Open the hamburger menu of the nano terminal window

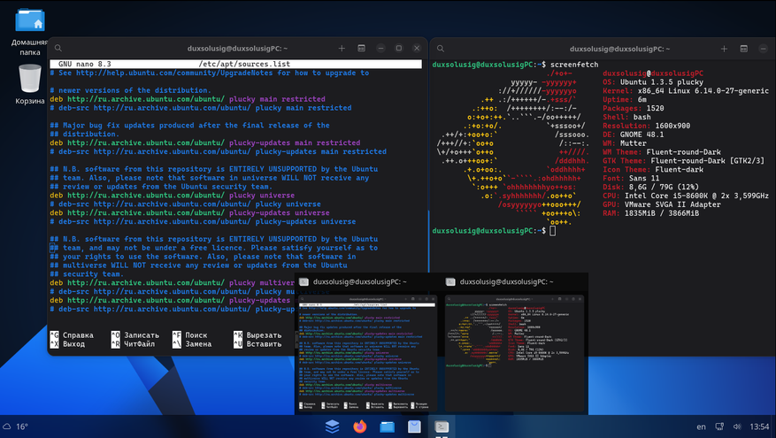coord(361,48)
